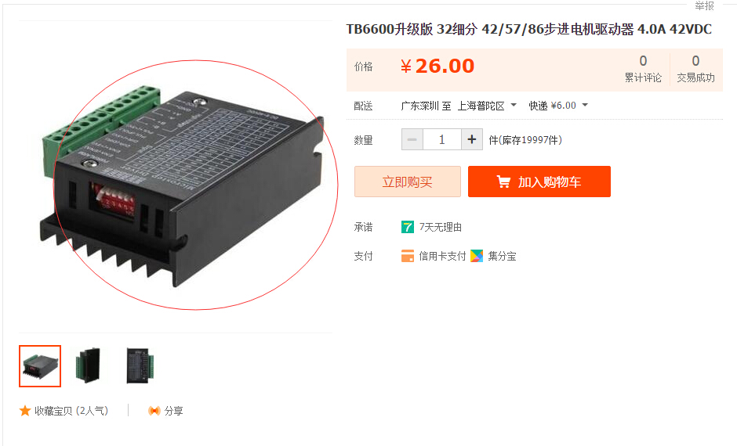Click the main product image

(181, 185)
